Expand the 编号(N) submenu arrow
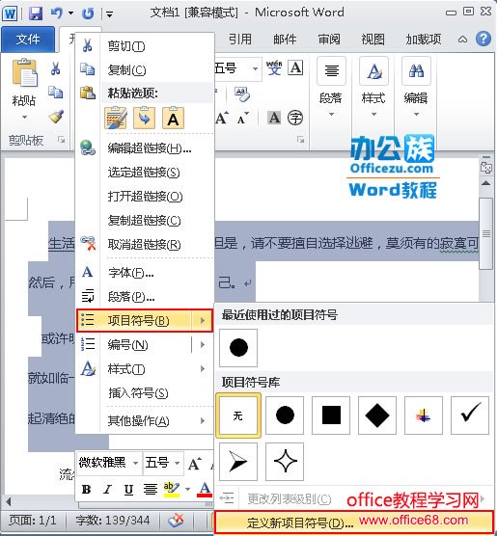Viewport: 497px width, 536px height. (x=203, y=344)
